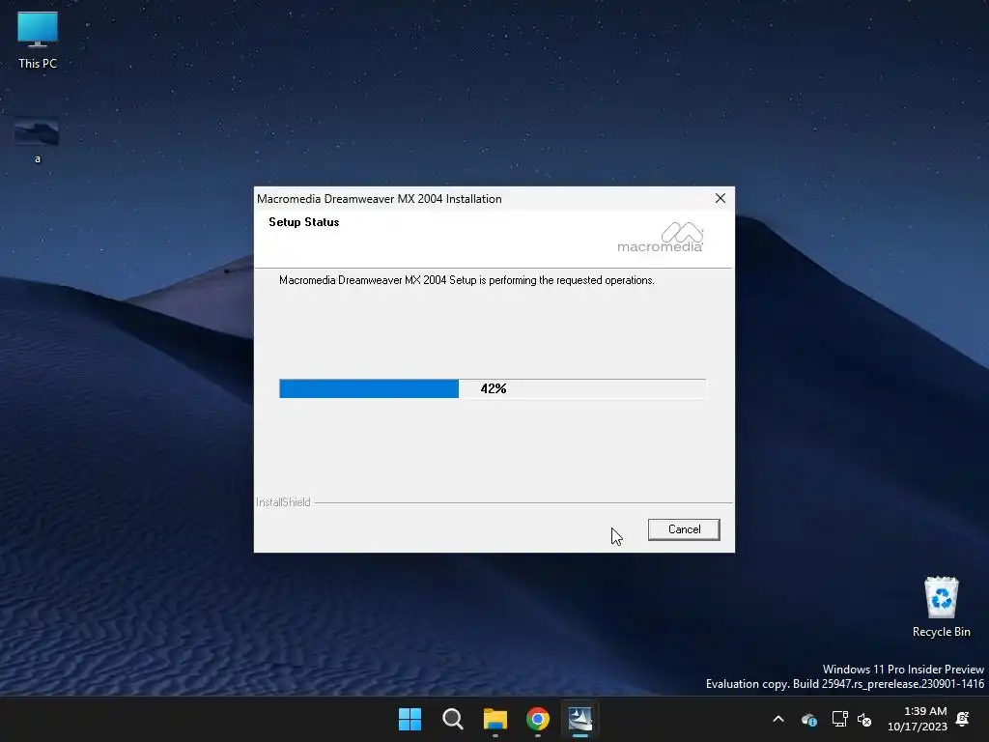This screenshot has width=989, height=742.
Task: Close the Macromedia Dreamweaver installation dialog
Action: coord(721,198)
